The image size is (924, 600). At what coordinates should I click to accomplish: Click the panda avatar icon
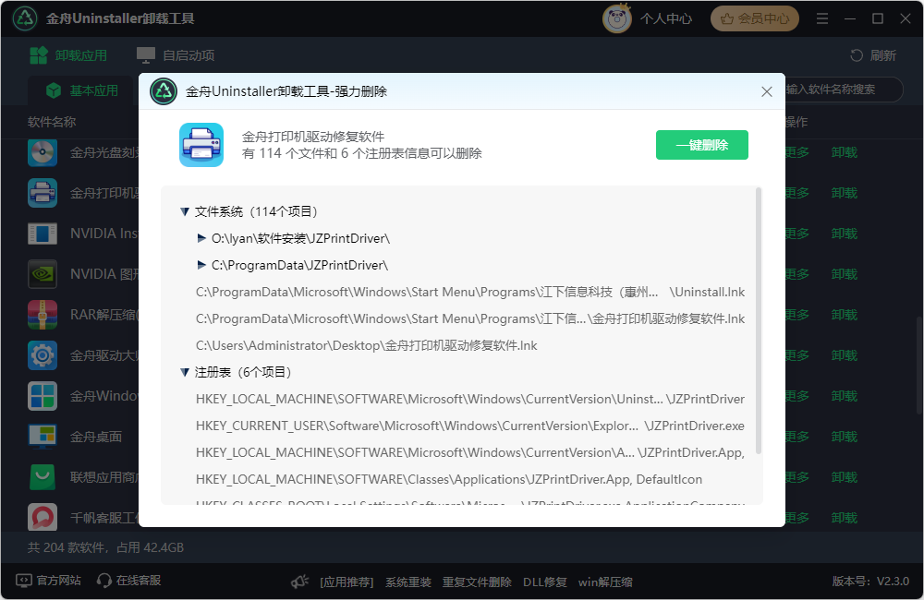pos(617,18)
